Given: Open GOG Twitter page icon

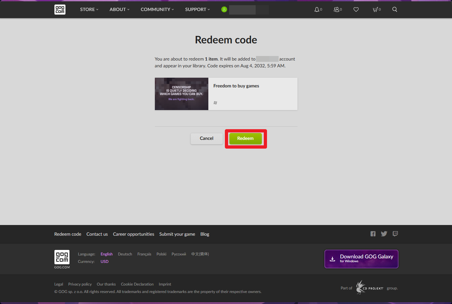Looking at the screenshot, I should [x=384, y=234].
